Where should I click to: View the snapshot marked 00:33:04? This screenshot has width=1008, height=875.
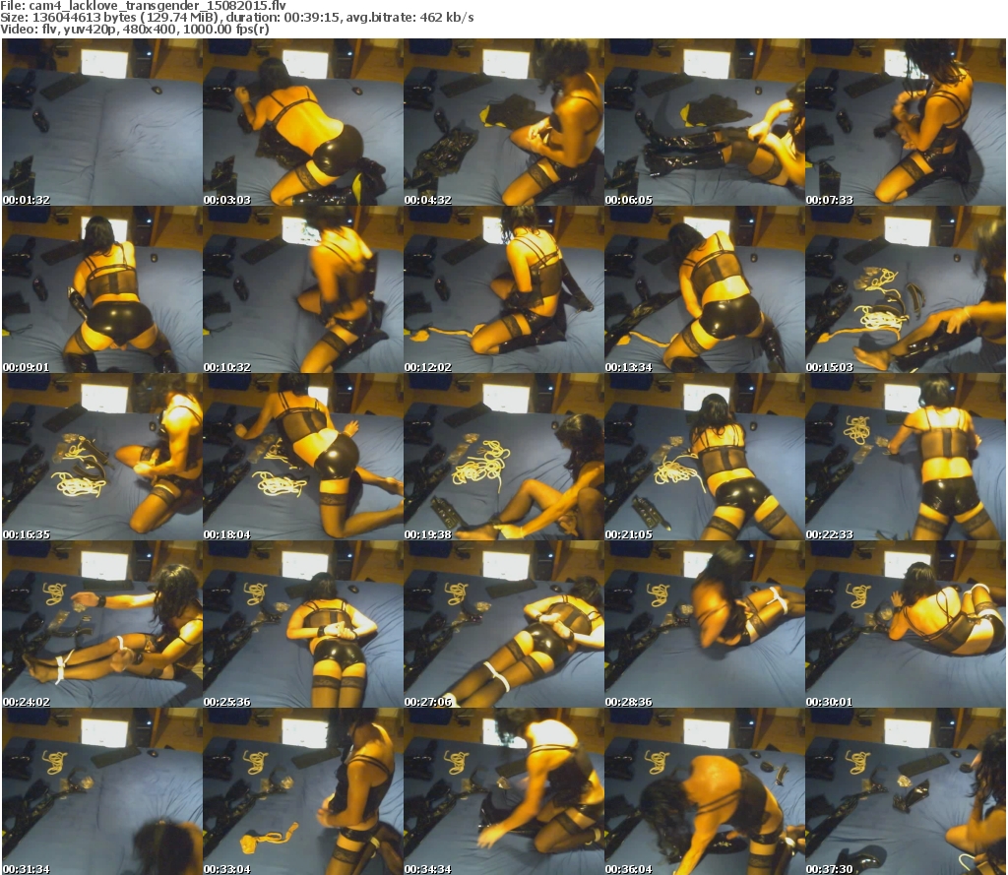click(x=303, y=791)
